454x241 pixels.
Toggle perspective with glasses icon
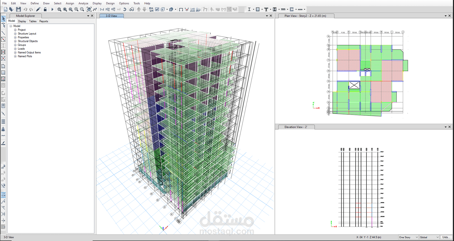[x=131, y=10]
